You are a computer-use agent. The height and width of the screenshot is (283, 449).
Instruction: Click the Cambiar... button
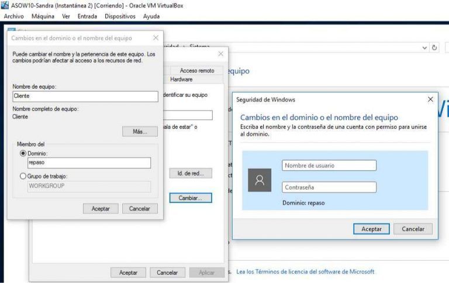click(x=191, y=198)
